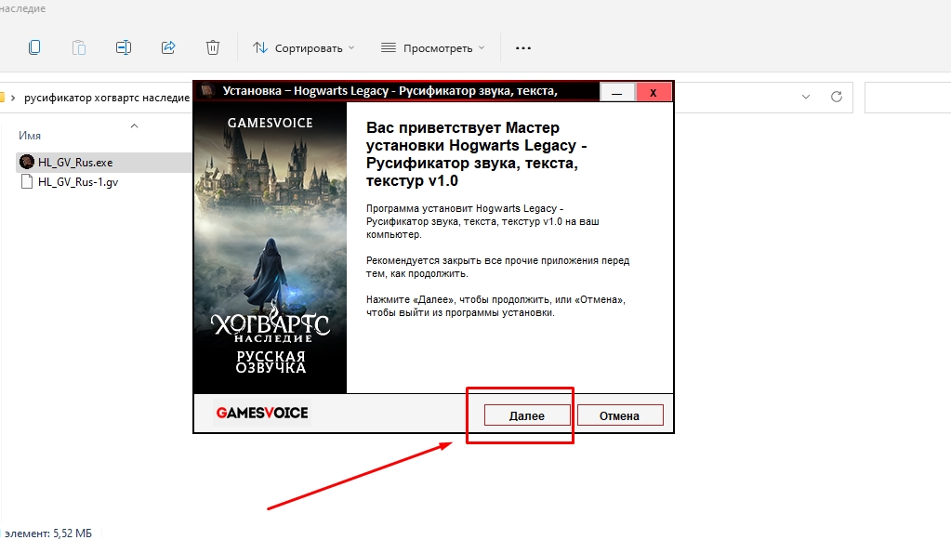951x540 pixels.
Task: Close the installer with red X button
Action: pyautogui.click(x=654, y=92)
